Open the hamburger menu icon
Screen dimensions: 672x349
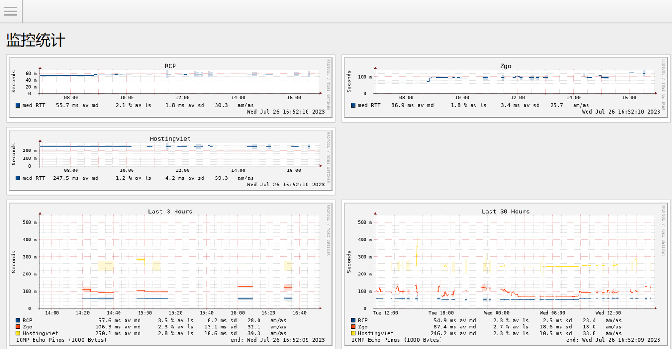[x=11, y=11]
